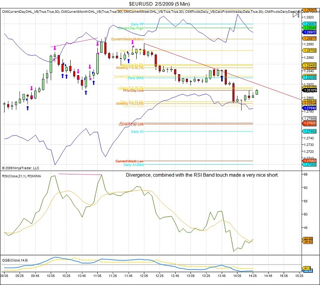Click the cyan 1.27000 price marker
This screenshot has width=320, height=285.
[x=309, y=164]
